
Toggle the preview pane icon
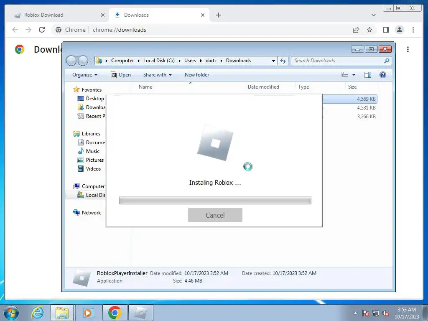point(368,75)
